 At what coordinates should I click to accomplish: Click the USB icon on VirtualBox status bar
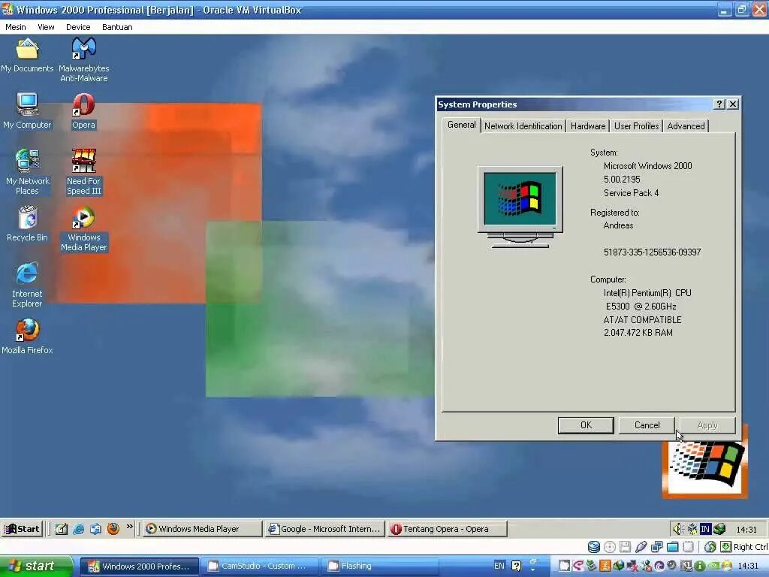coord(641,545)
